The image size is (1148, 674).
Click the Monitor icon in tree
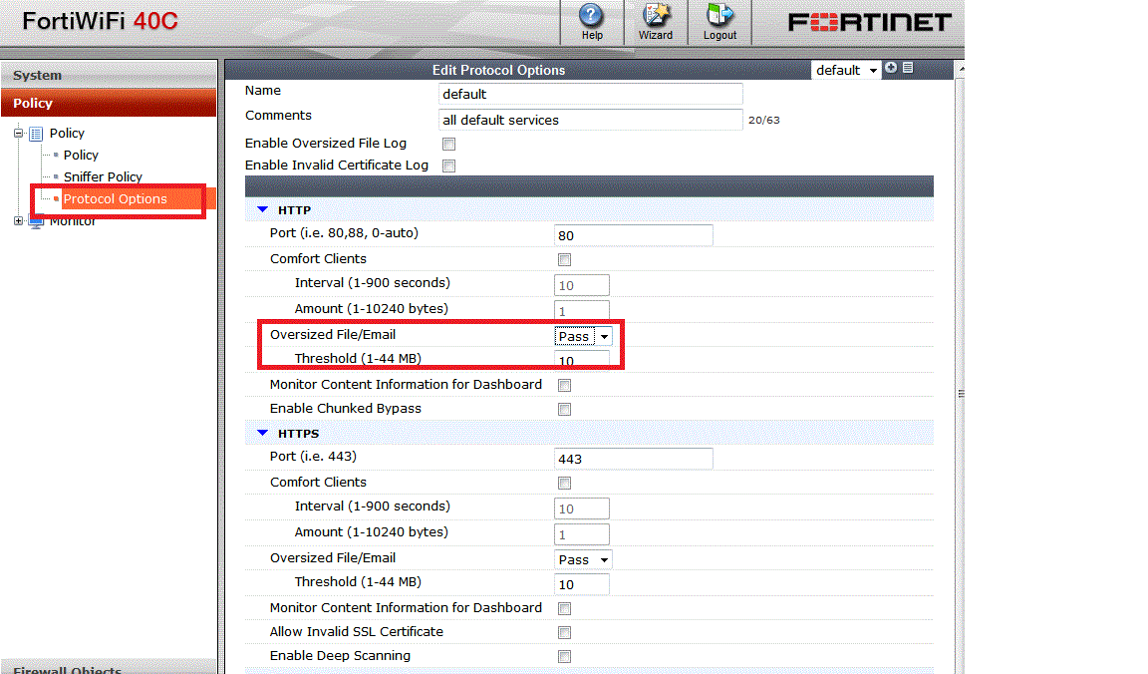36,222
